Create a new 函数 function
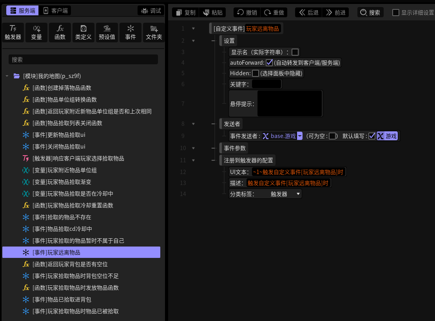The height and width of the screenshot is (321, 435). pyautogui.click(x=60, y=33)
